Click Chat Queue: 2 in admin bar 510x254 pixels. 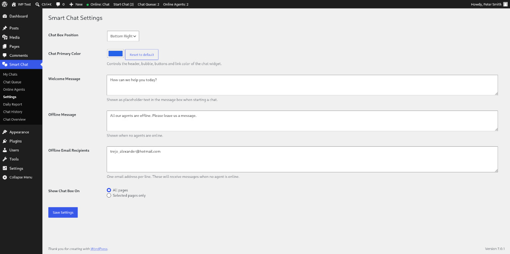click(x=148, y=4)
